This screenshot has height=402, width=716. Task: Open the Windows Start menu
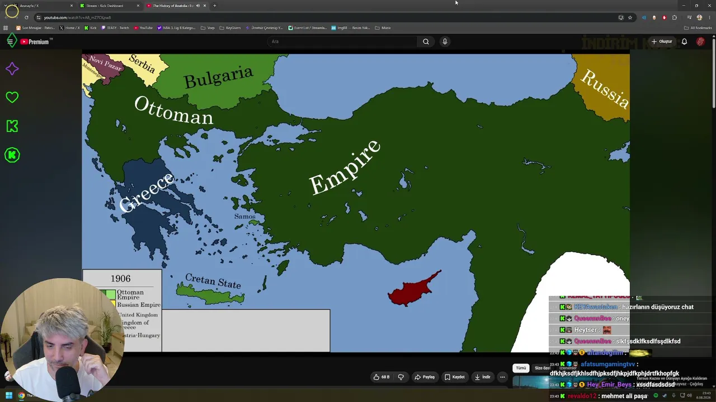(x=8, y=396)
